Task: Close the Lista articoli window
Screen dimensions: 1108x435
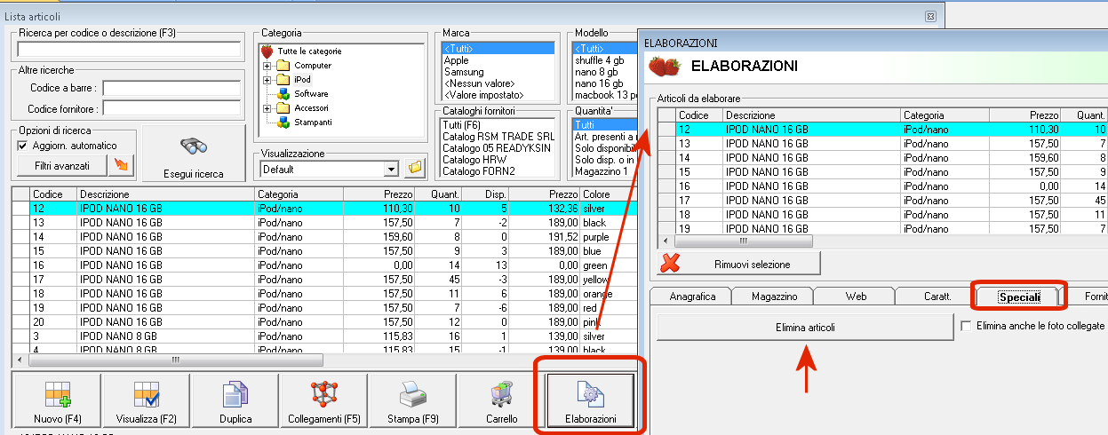Action: pyautogui.click(x=929, y=16)
